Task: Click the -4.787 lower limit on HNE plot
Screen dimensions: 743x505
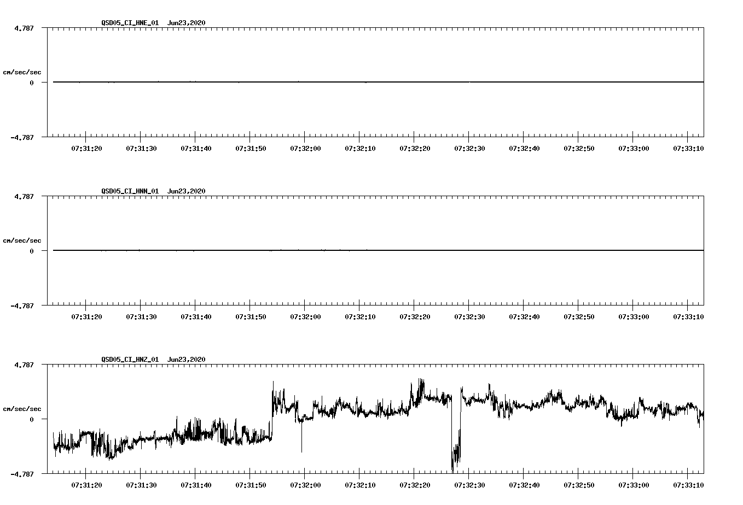Action: (x=22, y=137)
